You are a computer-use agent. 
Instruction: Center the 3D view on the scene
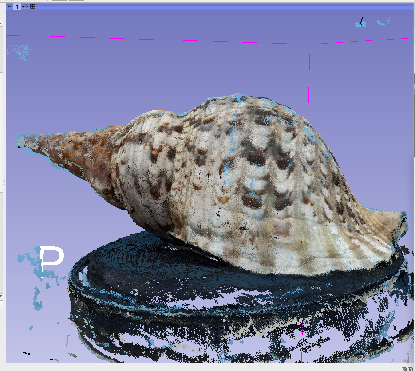coord(25,7)
